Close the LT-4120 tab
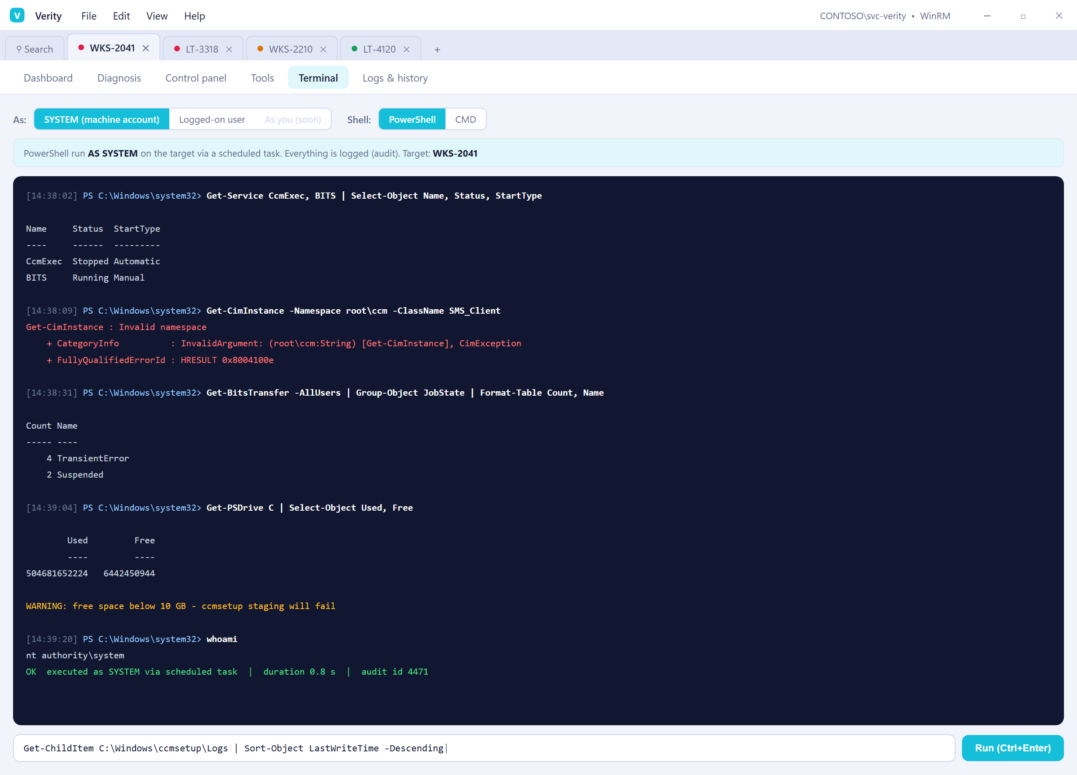 pos(406,49)
